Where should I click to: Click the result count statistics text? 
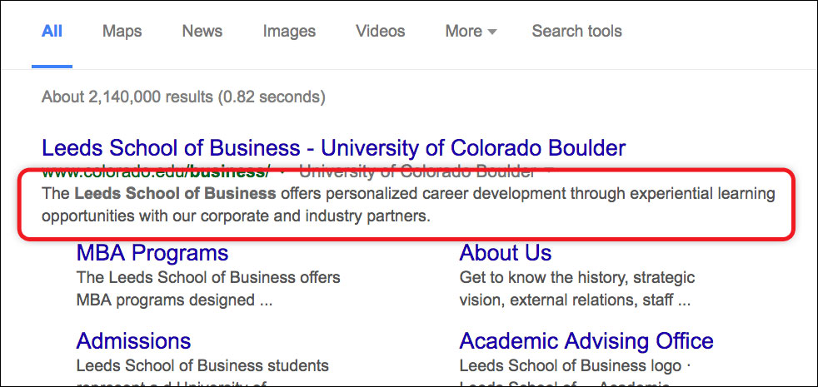pos(183,97)
